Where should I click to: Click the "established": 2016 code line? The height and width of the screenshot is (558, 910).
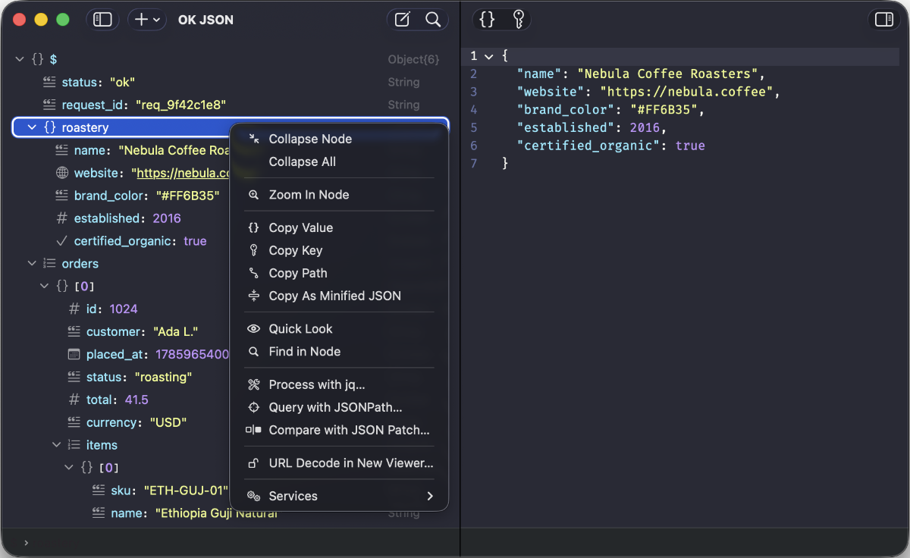(591, 127)
